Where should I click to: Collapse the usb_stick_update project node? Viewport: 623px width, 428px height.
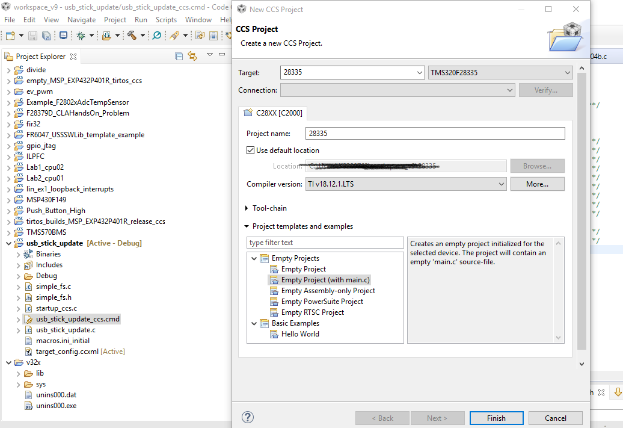point(9,243)
